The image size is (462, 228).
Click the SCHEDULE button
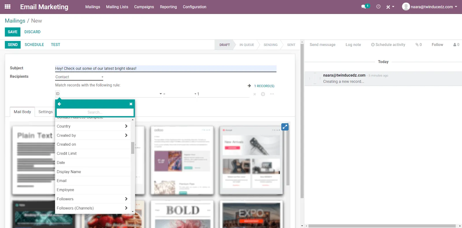point(34,45)
